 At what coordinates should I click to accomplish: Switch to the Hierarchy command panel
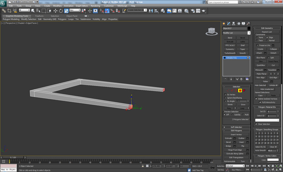[233, 23]
